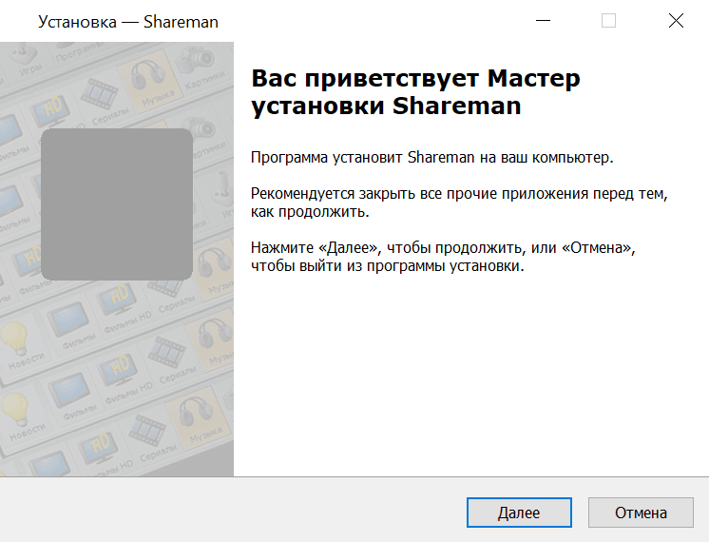Click the Далее button to continue
Viewport: 709px width, 542px height.
tap(519, 513)
